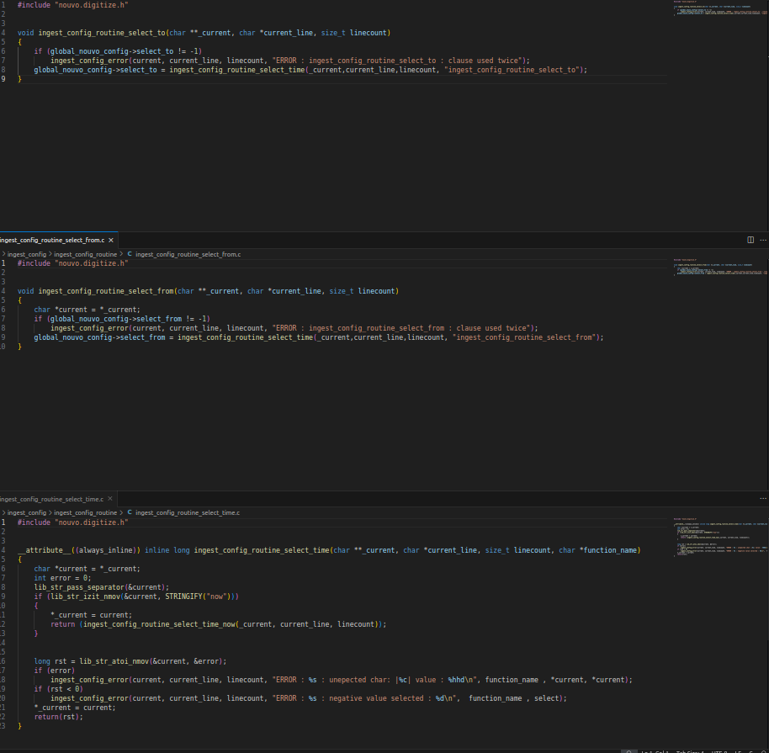Open More Actions in select_from.c editor group
This screenshot has width=769, height=753.
(x=763, y=240)
